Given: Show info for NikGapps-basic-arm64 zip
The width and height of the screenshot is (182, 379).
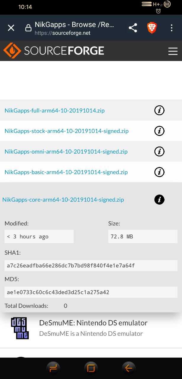Looking at the screenshot, I should pos(159,172).
